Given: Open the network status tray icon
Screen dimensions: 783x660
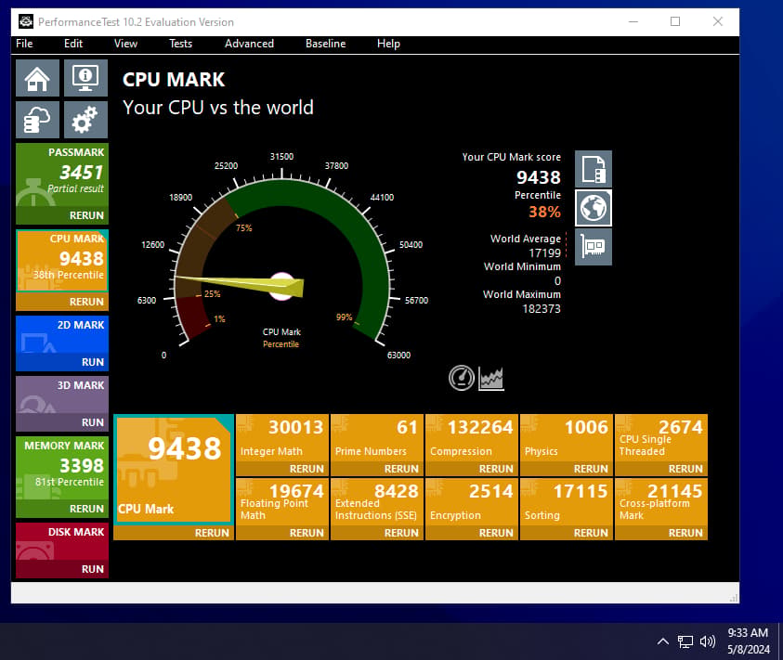Looking at the screenshot, I should coord(685,641).
